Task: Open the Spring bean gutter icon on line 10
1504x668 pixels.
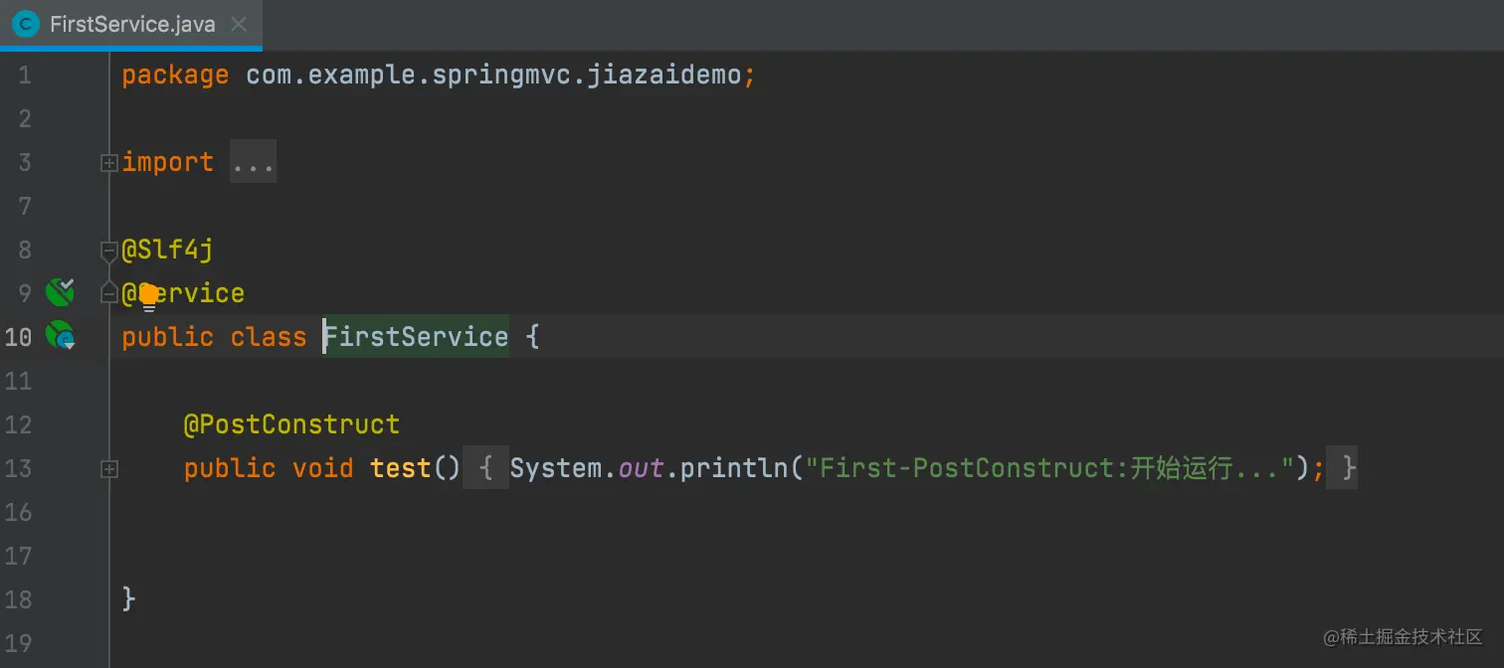Action: click(60, 336)
